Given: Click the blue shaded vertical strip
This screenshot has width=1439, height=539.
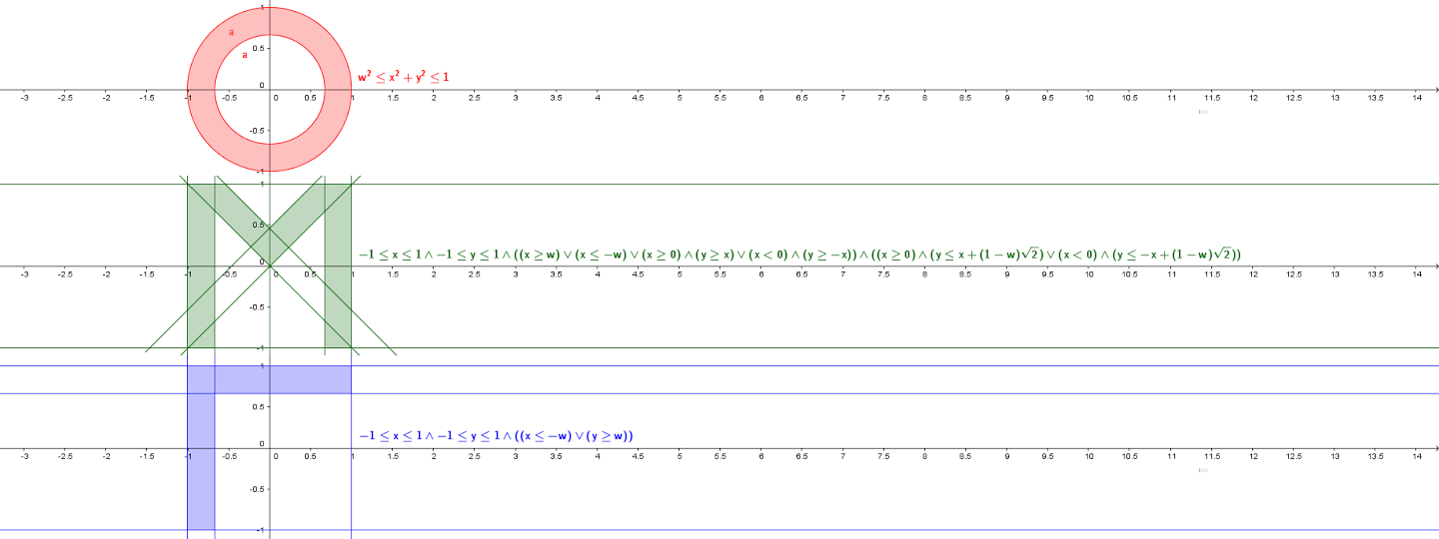Looking at the screenshot, I should 201,469.
